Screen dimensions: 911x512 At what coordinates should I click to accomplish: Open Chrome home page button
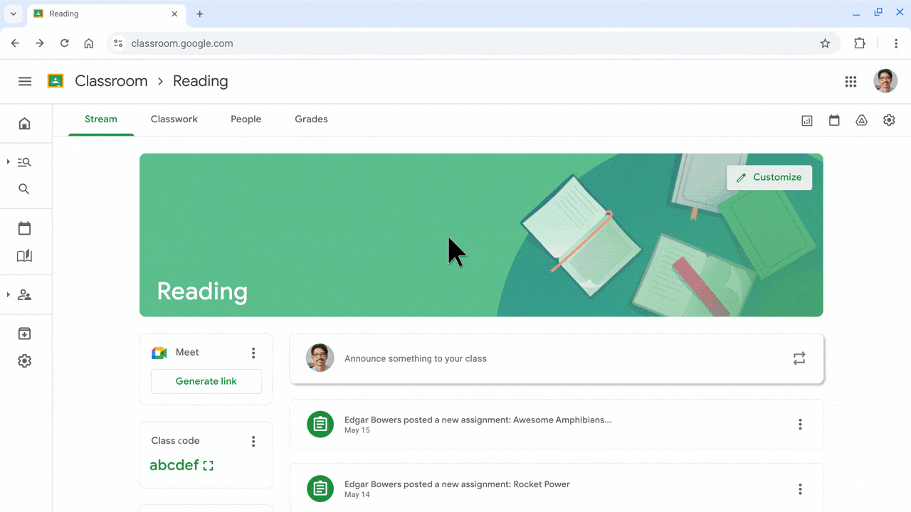tap(89, 43)
